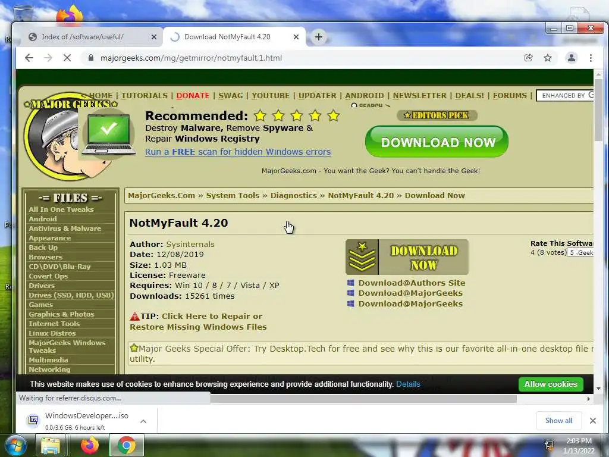Open the FORUMS menu item
This screenshot has height=457, width=609.
pyautogui.click(x=510, y=96)
